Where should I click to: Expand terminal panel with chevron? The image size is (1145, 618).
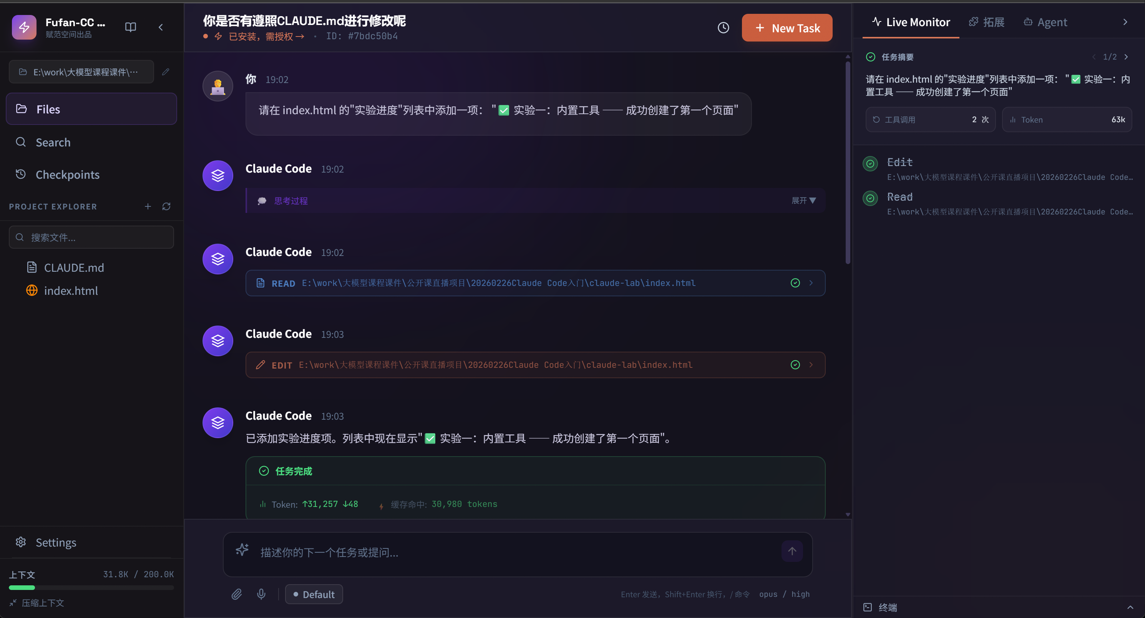pyautogui.click(x=1130, y=607)
